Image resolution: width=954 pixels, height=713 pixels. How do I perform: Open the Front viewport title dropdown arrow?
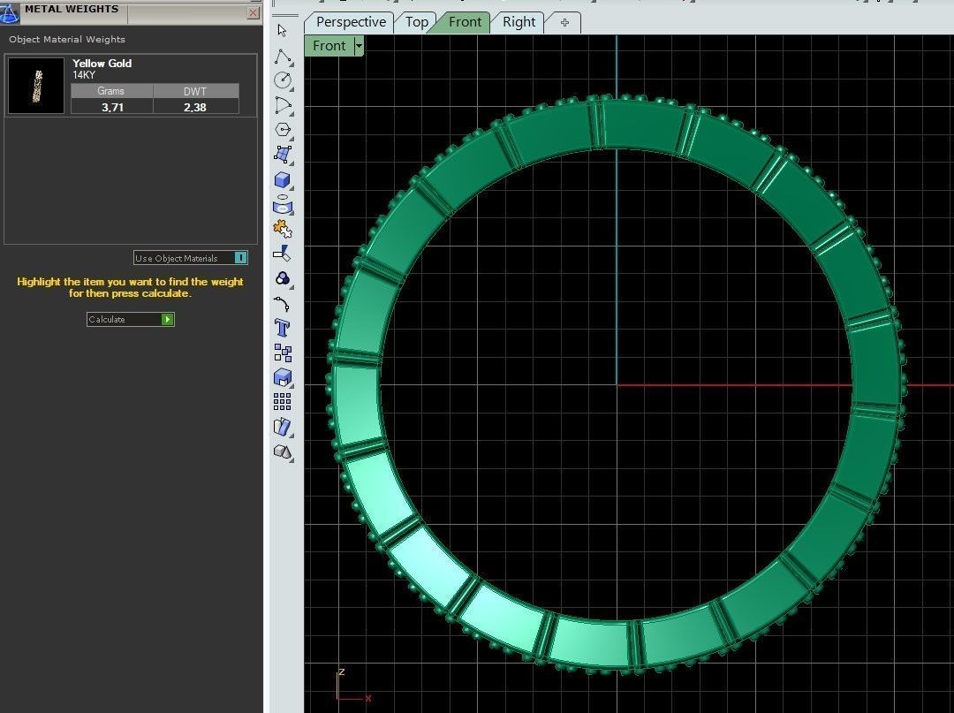pos(359,46)
